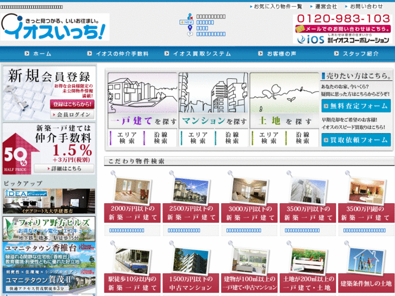Click 無料査定フォーム button
Viewport: 395px width, 296px height.
point(356,106)
